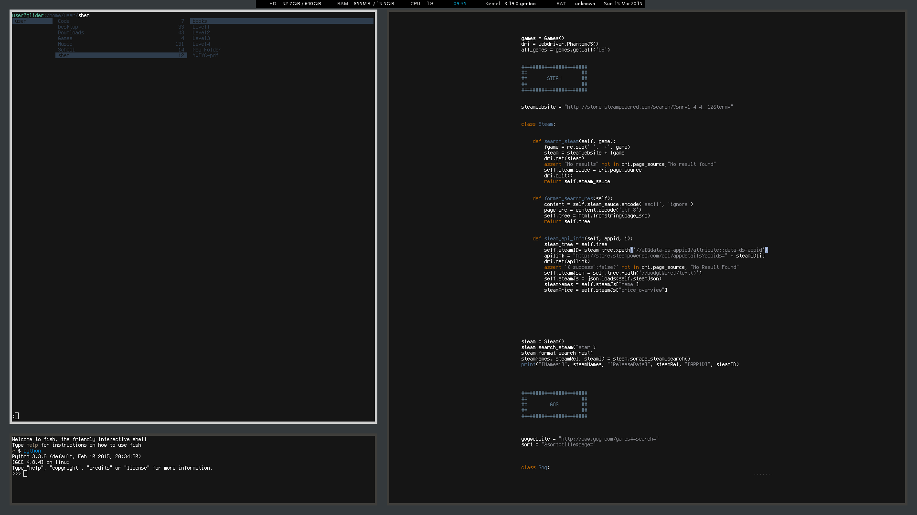Click the 'dri = webdriver.PhantomJS()' line
917x515 pixels.
click(x=560, y=44)
